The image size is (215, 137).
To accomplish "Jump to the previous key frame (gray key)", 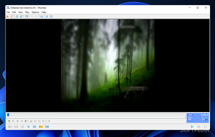I will [x=16, y=127].
